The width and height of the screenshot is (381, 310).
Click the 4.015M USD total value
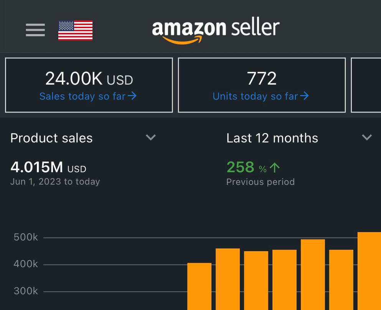(x=48, y=168)
